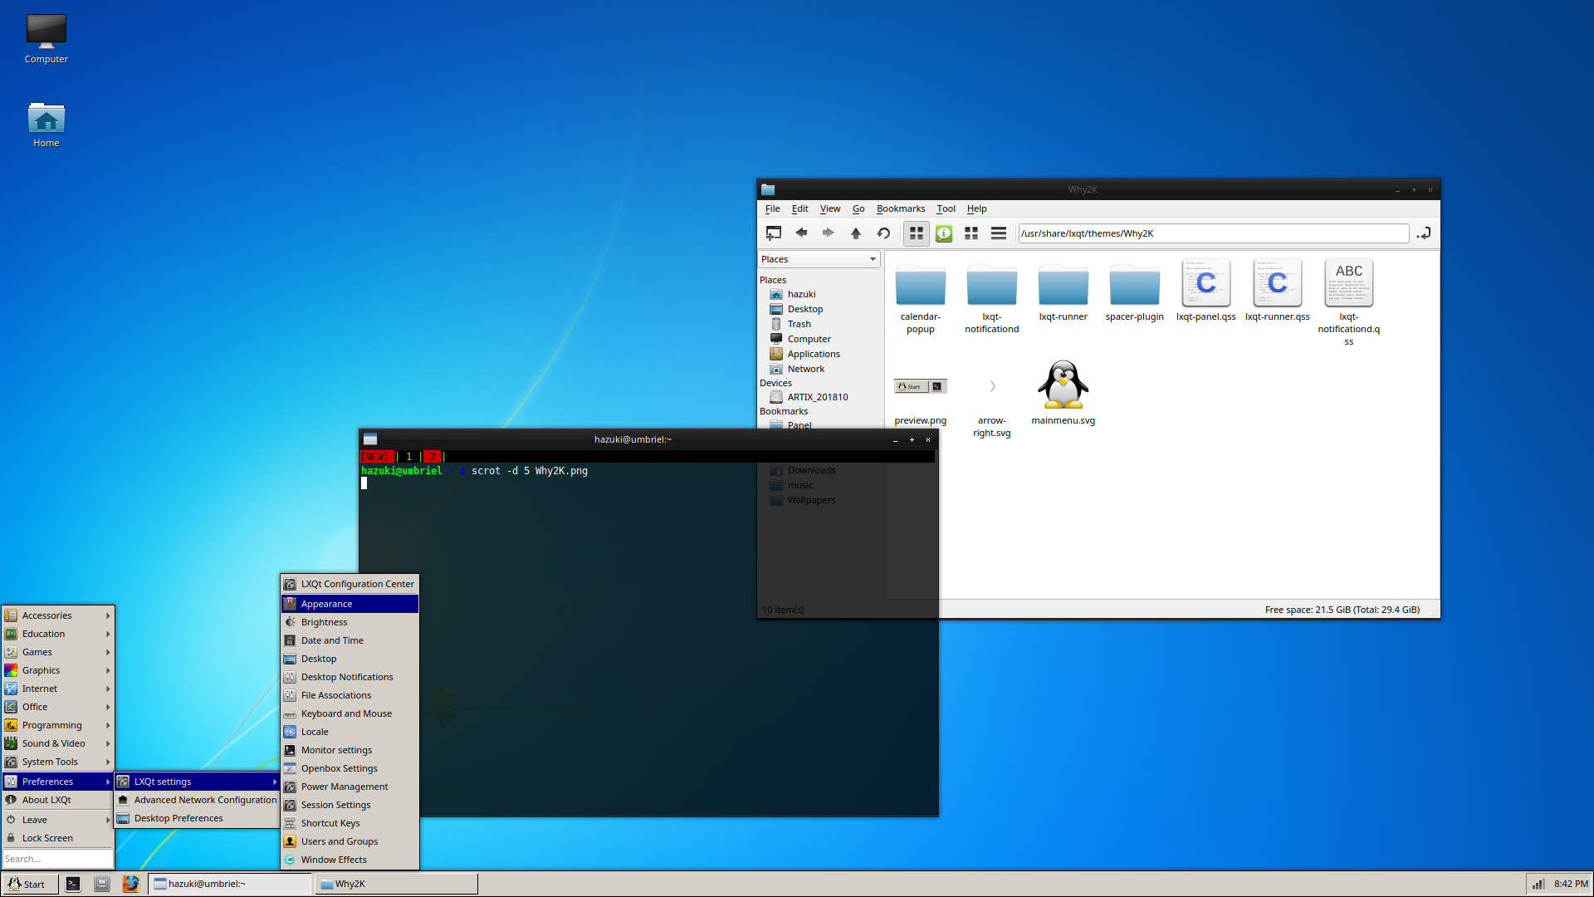This screenshot has width=1594, height=897.
Task: Select the lxqt-notificationd.qss file
Action: 1349,302
